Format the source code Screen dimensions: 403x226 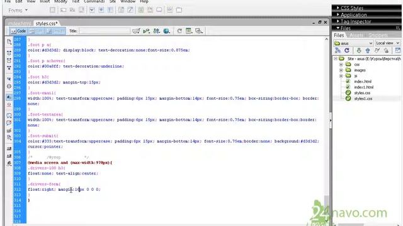9,163
